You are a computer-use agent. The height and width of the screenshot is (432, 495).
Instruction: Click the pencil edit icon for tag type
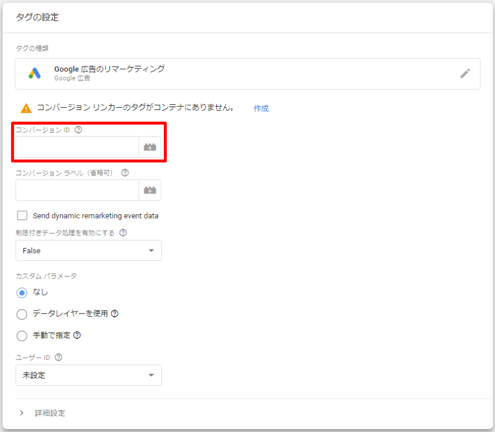pos(465,74)
